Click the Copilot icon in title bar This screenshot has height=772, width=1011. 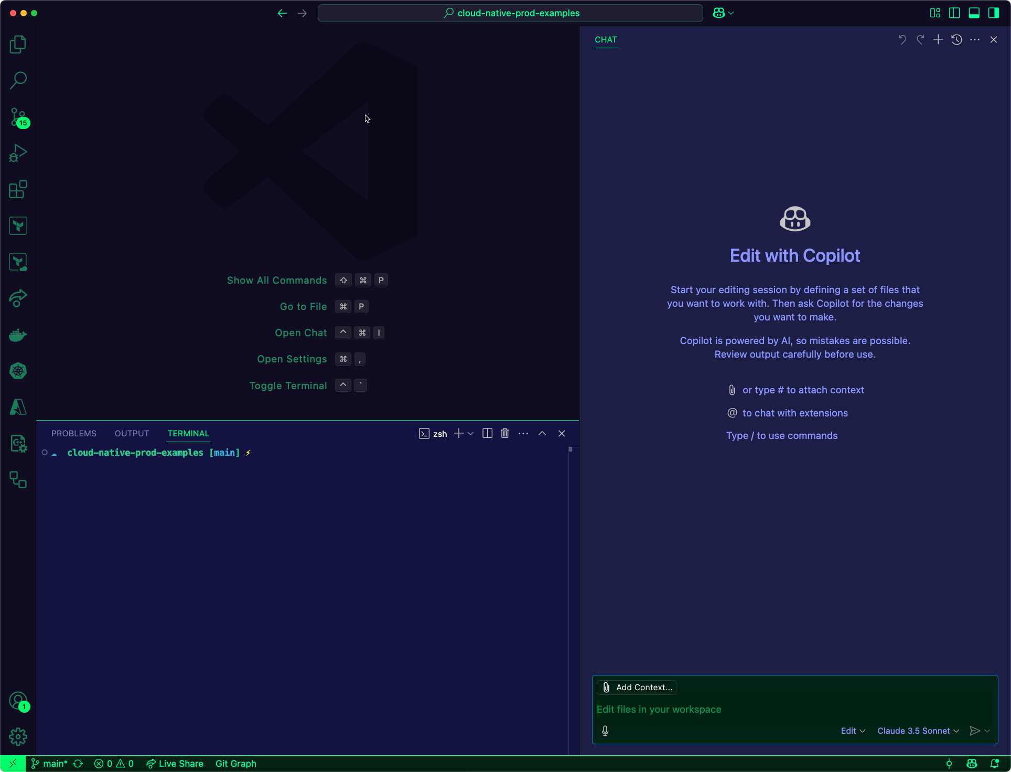[718, 13]
